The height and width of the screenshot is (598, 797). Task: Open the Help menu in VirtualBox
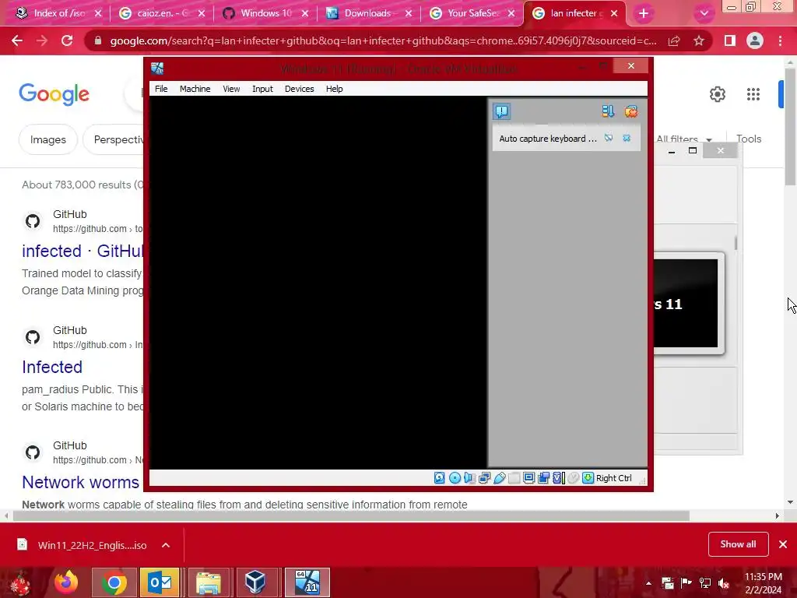coord(334,89)
